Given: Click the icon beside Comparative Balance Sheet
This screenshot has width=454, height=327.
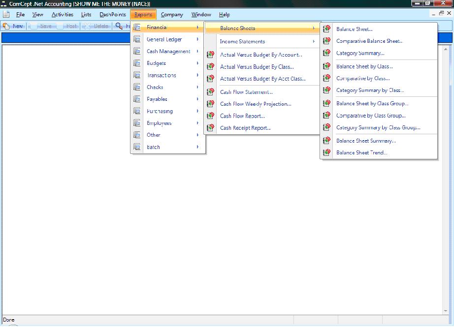Looking at the screenshot, I should coord(326,41).
